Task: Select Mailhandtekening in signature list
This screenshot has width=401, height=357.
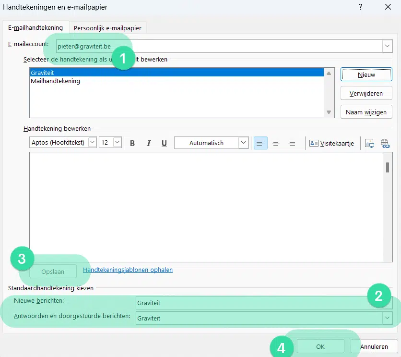Action: coord(177,81)
